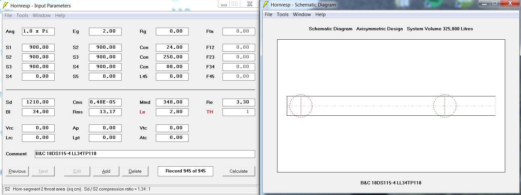521x195 pixels.
Task: Click second-column S2 field value
Action: coord(105,47)
